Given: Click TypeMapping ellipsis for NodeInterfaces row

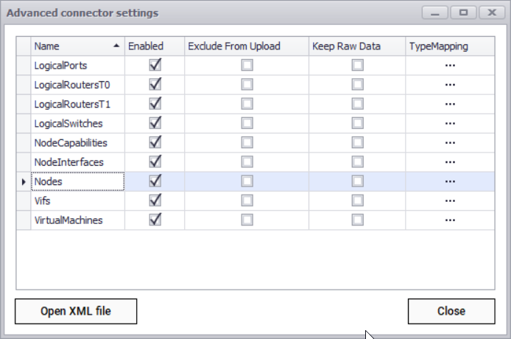Looking at the screenshot, I should (x=450, y=161).
